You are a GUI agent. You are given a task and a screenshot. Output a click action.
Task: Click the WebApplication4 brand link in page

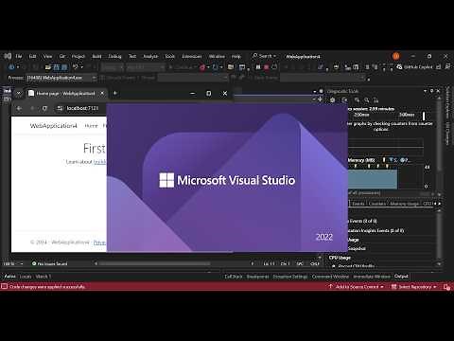pos(53,126)
